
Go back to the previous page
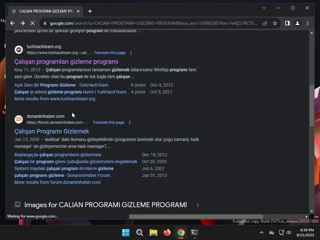point(12,23)
